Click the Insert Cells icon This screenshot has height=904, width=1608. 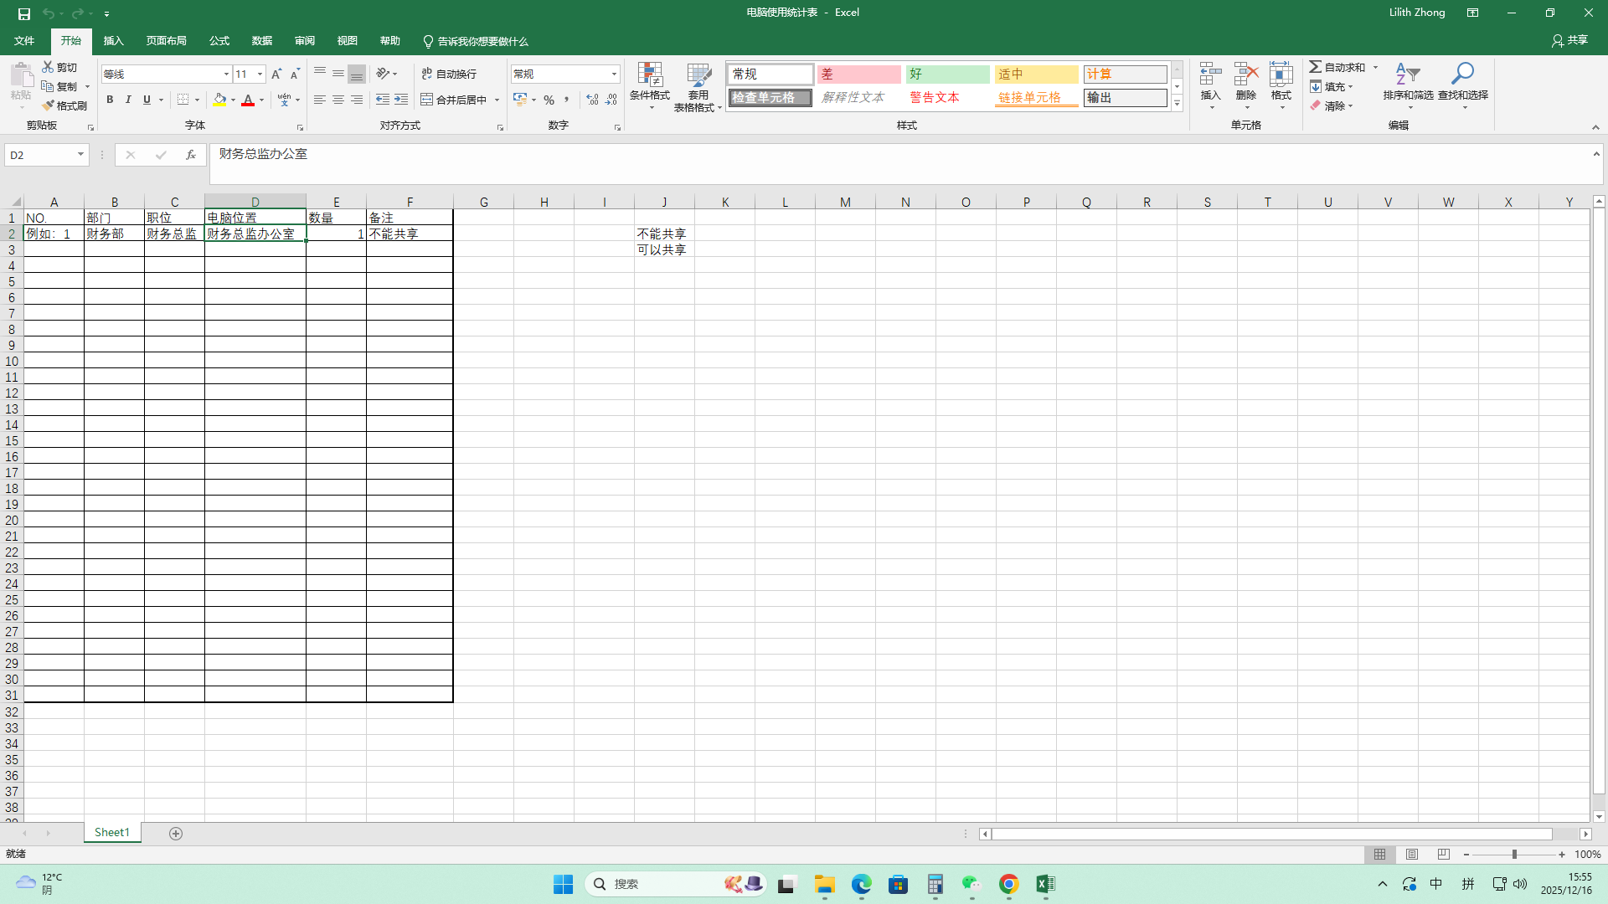tap(1210, 74)
